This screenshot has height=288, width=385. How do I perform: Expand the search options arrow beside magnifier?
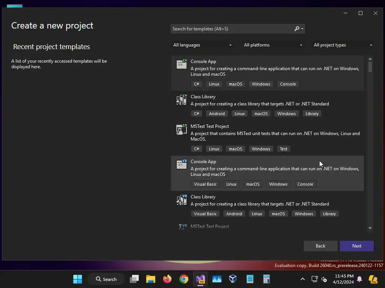[x=302, y=29]
